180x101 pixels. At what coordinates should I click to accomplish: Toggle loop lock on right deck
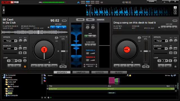(175, 66)
